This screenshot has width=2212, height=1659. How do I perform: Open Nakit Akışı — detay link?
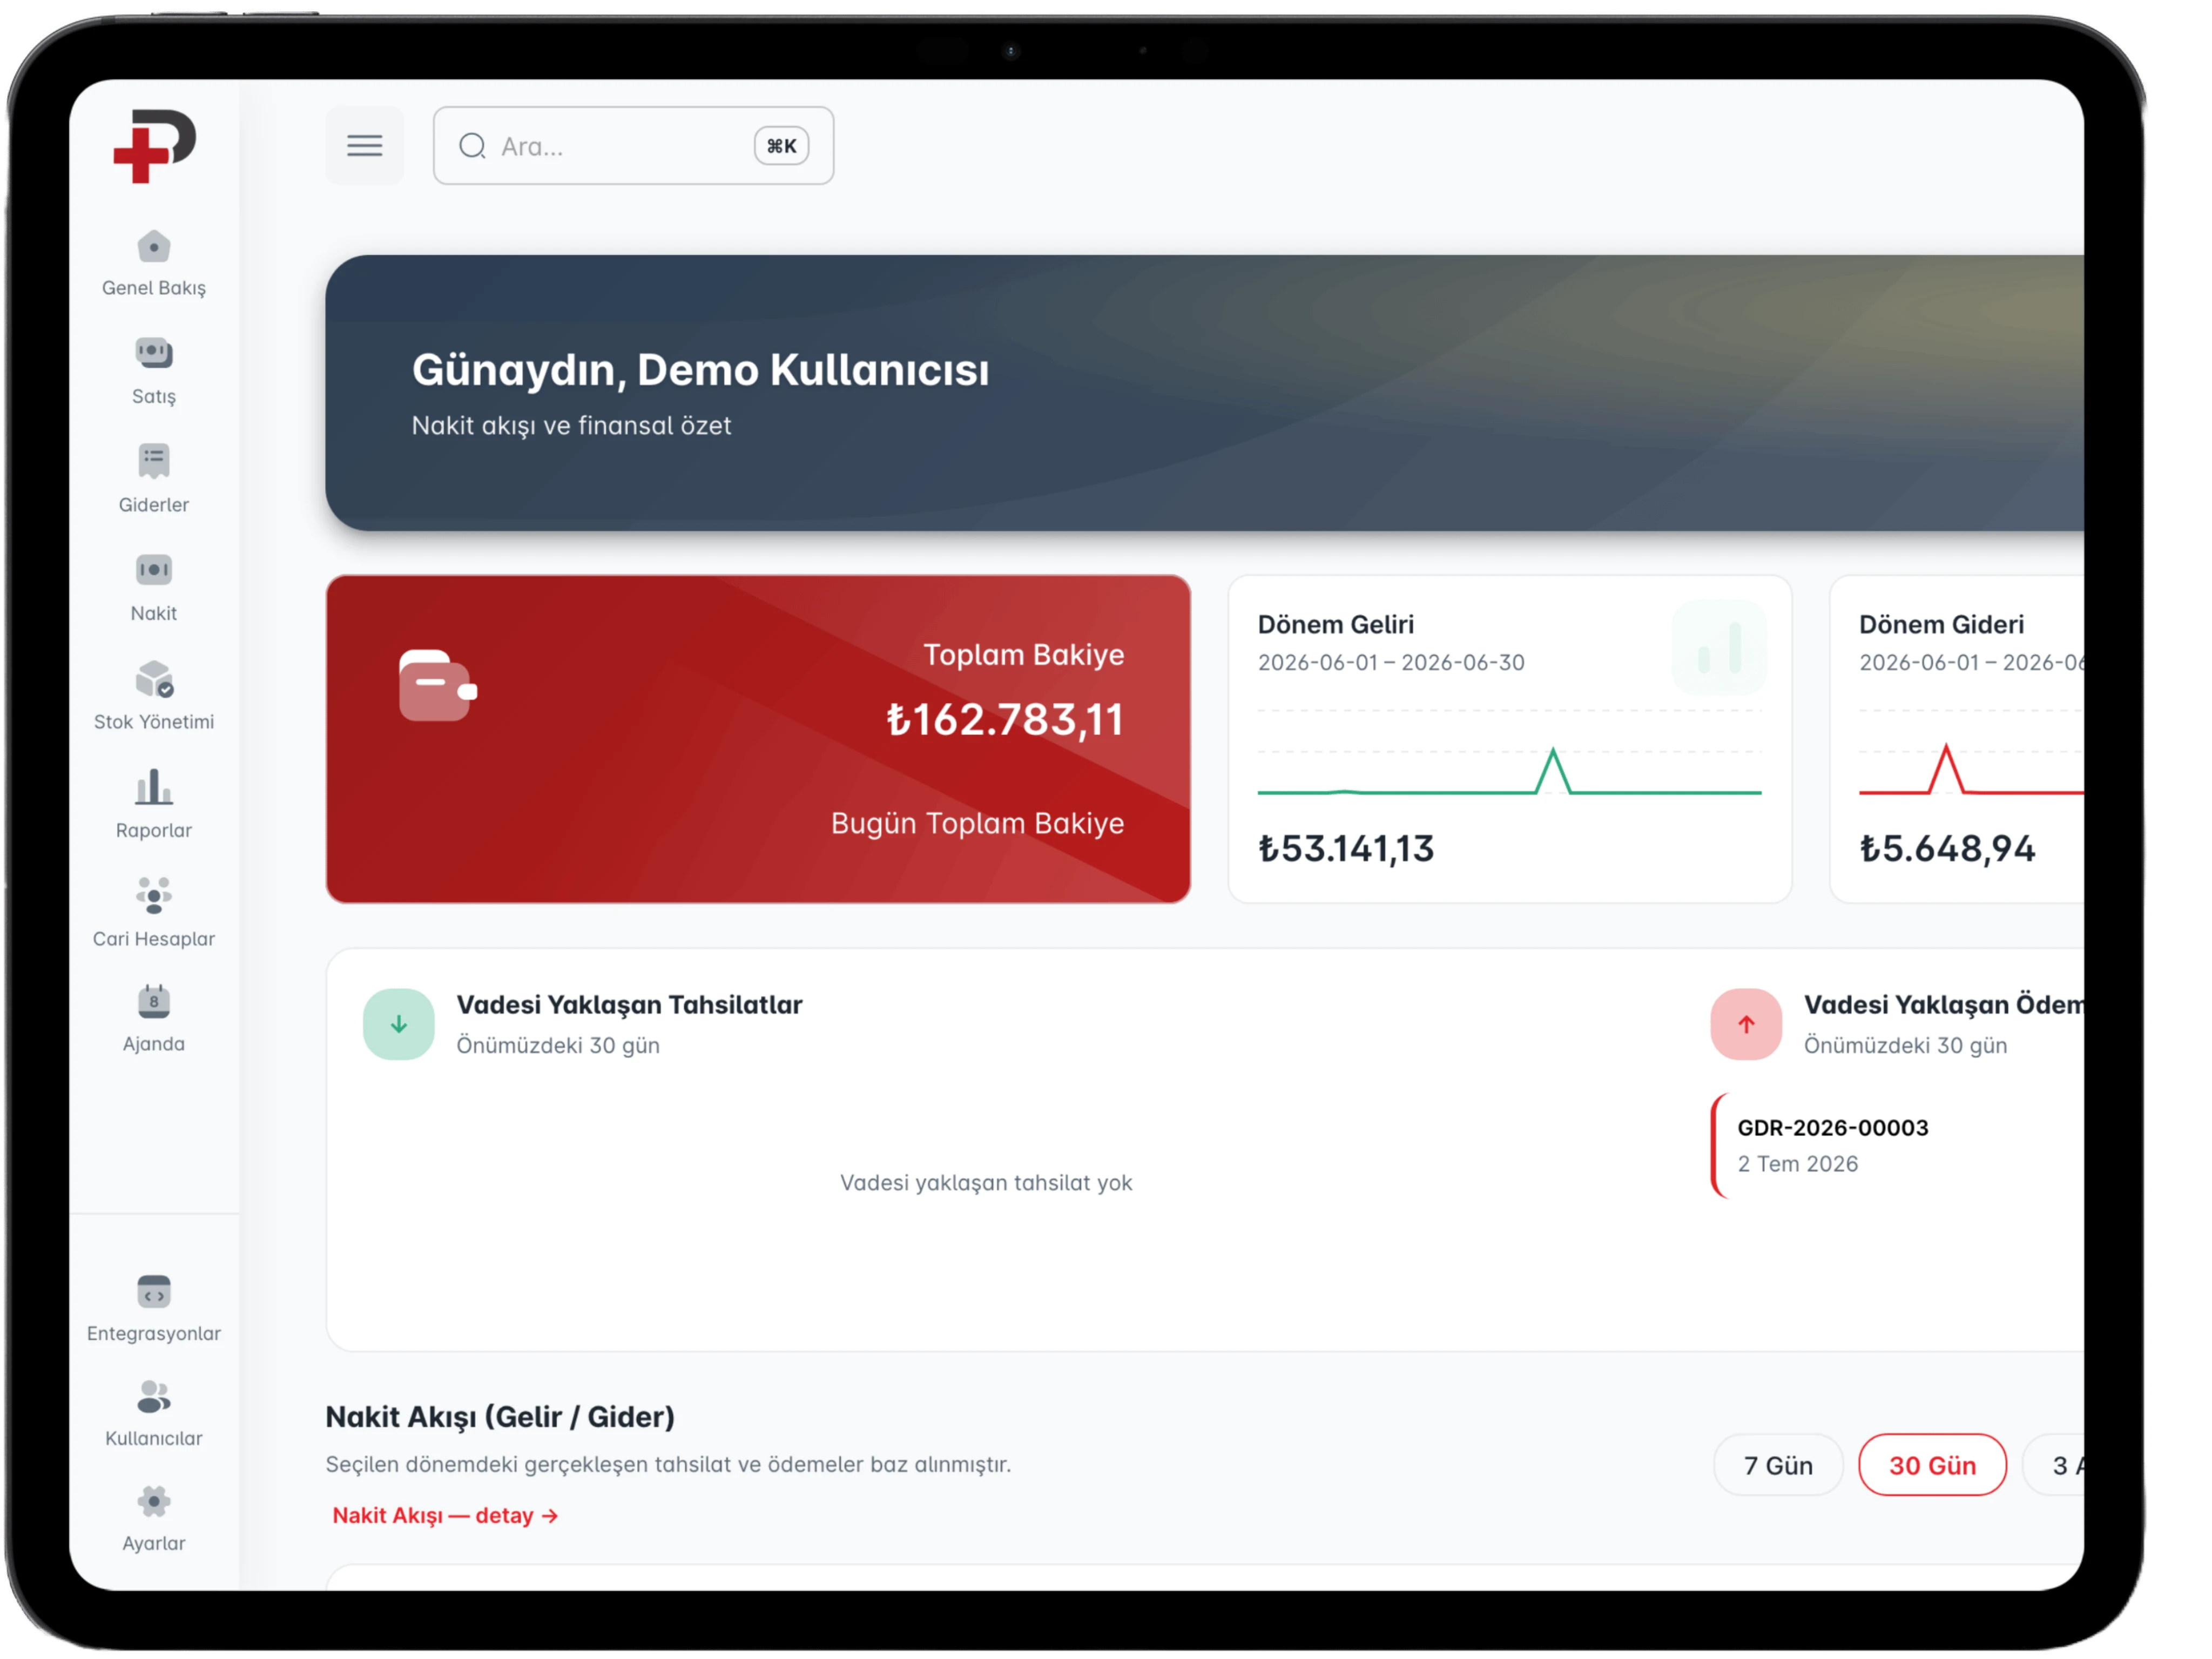pos(445,1515)
